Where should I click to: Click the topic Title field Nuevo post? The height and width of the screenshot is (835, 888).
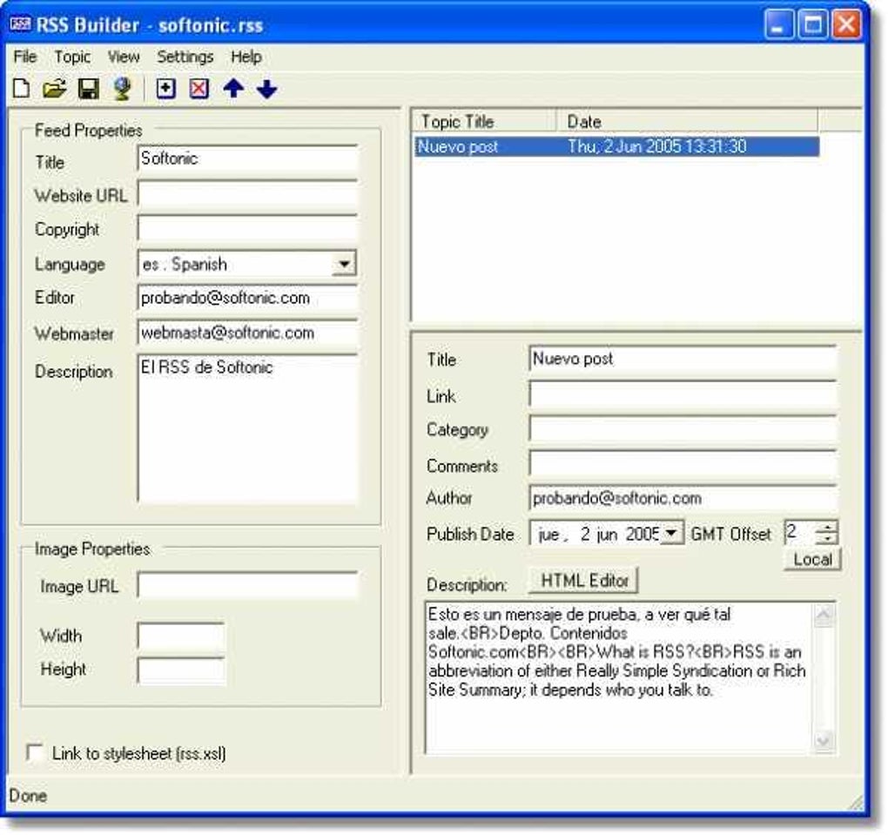pyautogui.click(x=683, y=359)
